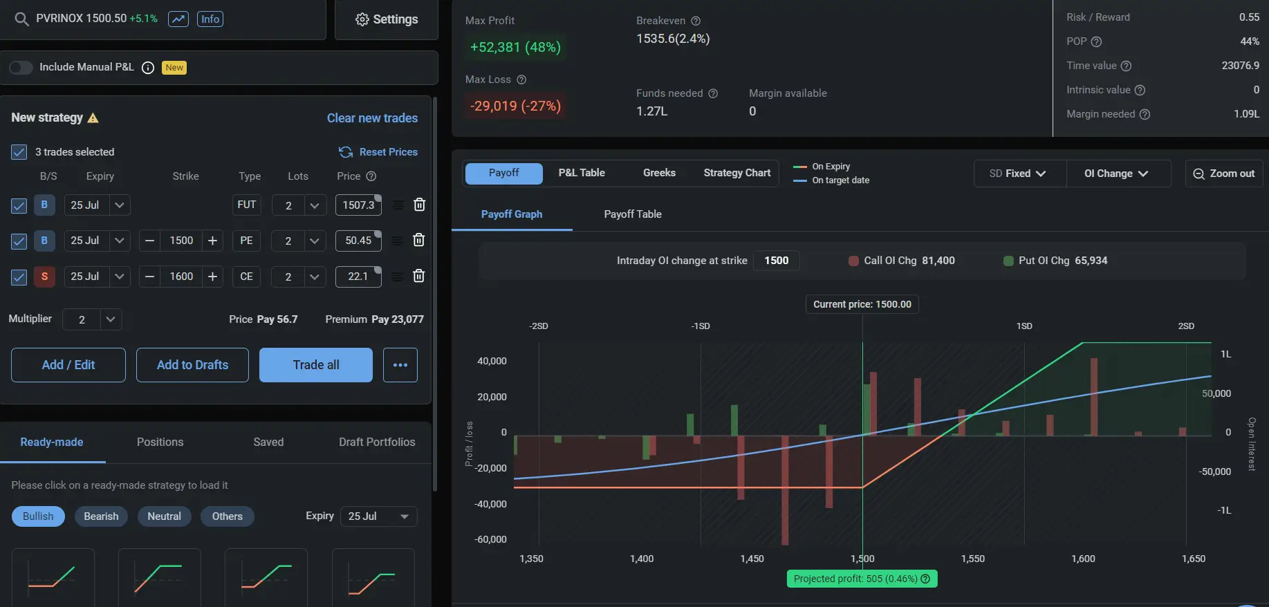
Task: Click the search magnifier icon next to PVRINOX
Action: point(21,19)
